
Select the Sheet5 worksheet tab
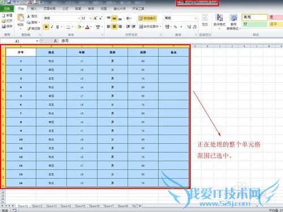[80, 206]
